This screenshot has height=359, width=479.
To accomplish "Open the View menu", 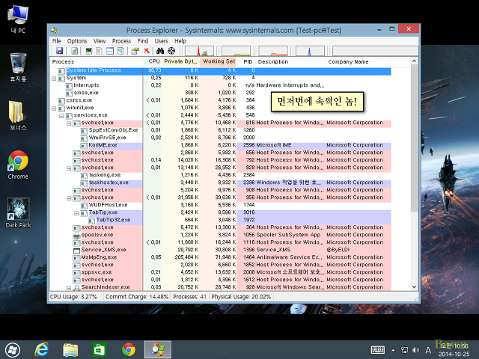I will [x=100, y=41].
